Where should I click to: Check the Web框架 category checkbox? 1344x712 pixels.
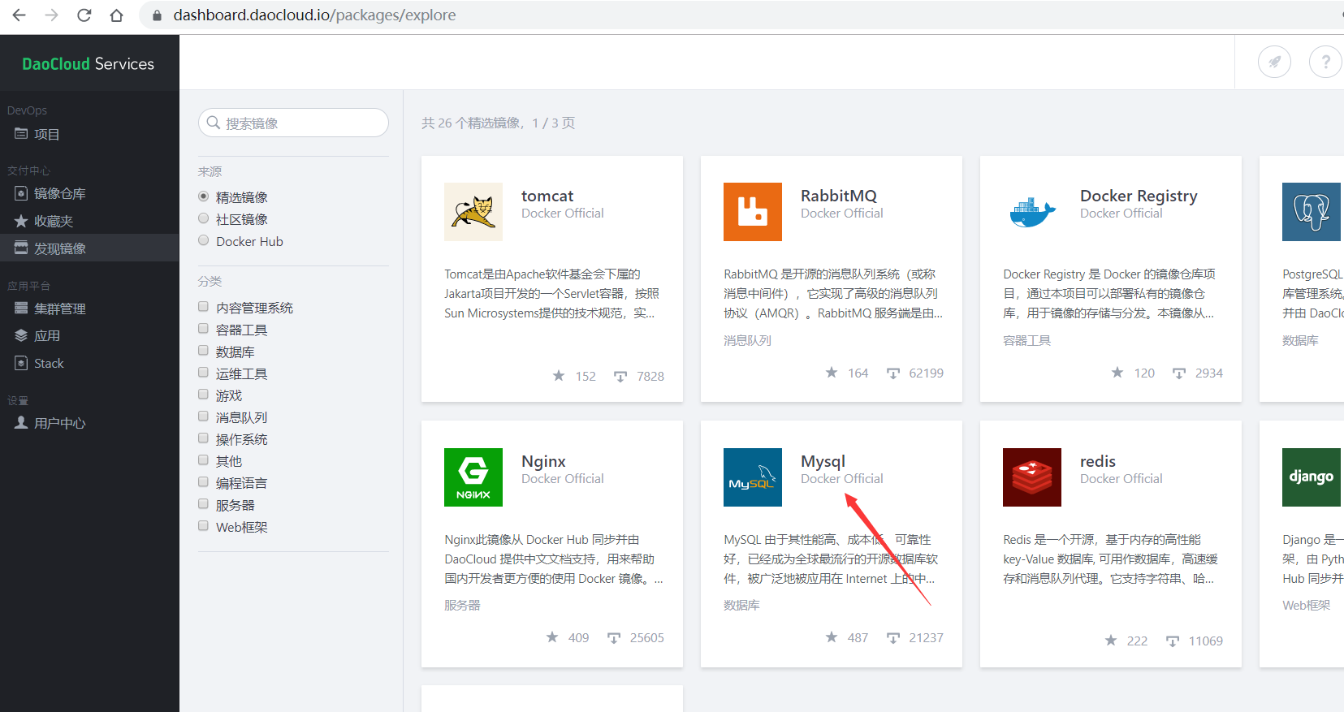click(204, 526)
